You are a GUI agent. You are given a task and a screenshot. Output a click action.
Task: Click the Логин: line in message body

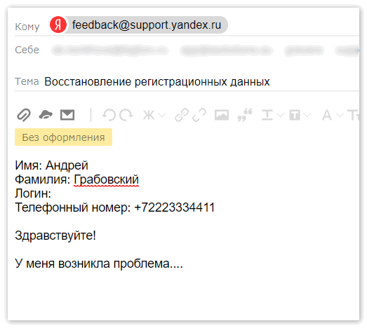click(x=33, y=193)
